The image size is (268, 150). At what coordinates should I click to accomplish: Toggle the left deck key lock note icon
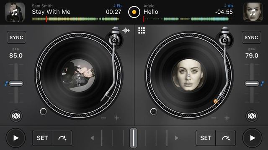tap(6, 83)
